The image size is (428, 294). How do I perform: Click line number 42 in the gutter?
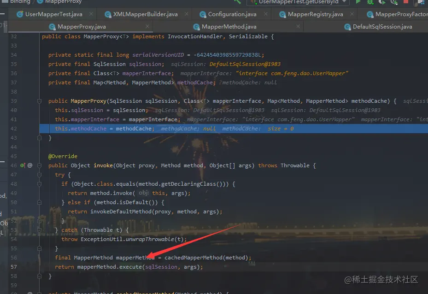14,129
